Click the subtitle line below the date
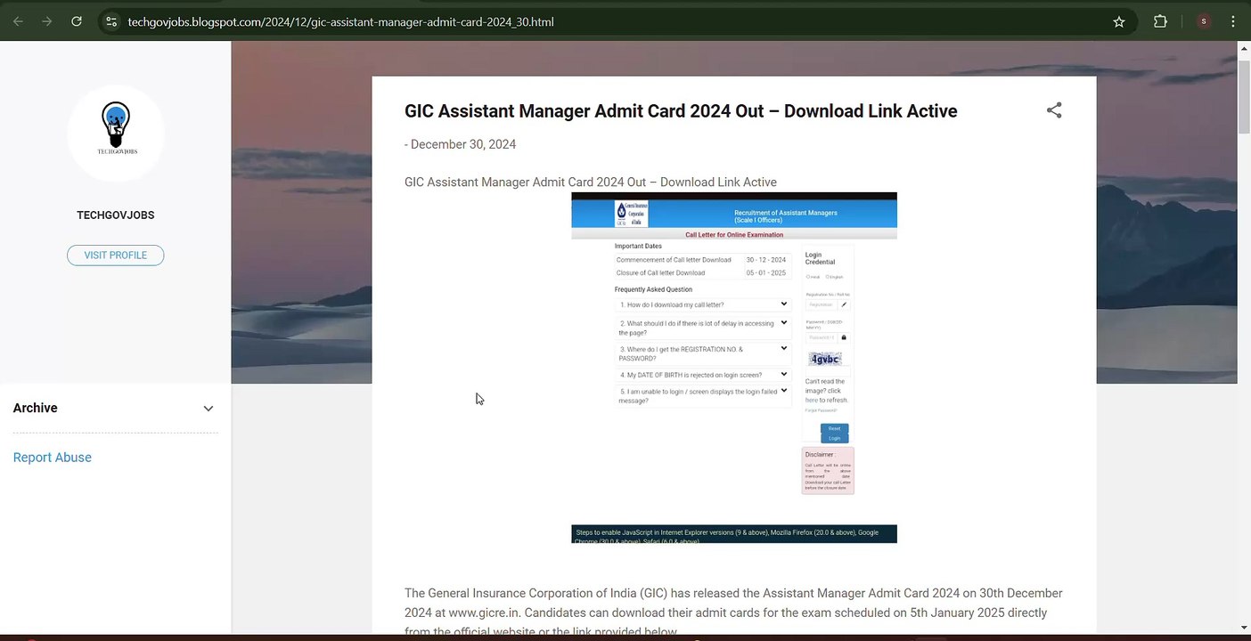 591,183
